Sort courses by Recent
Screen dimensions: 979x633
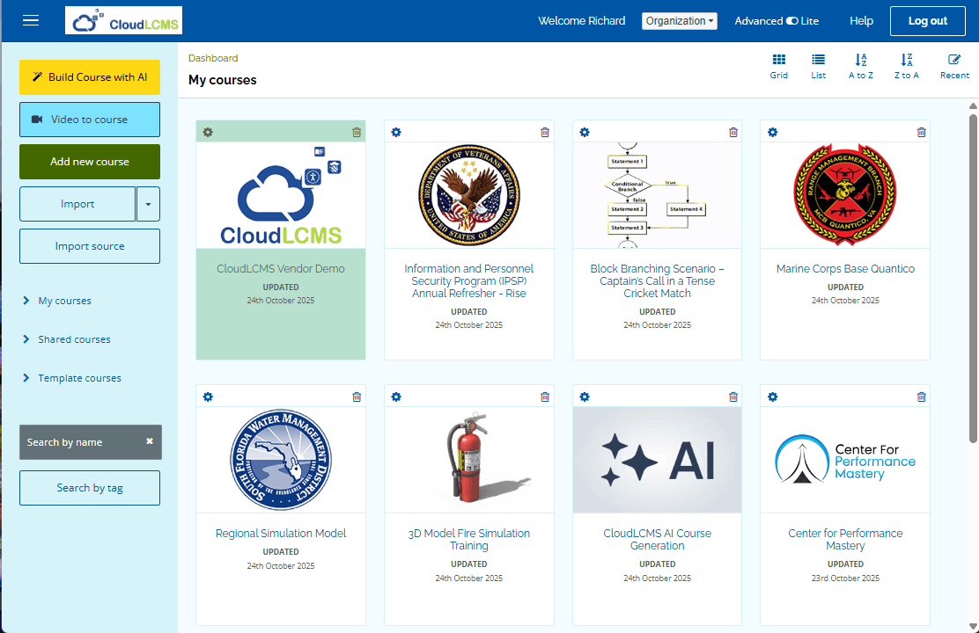(953, 66)
